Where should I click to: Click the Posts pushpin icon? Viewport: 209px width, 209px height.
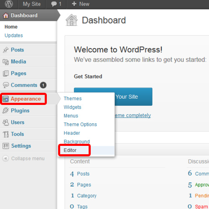click(6, 50)
